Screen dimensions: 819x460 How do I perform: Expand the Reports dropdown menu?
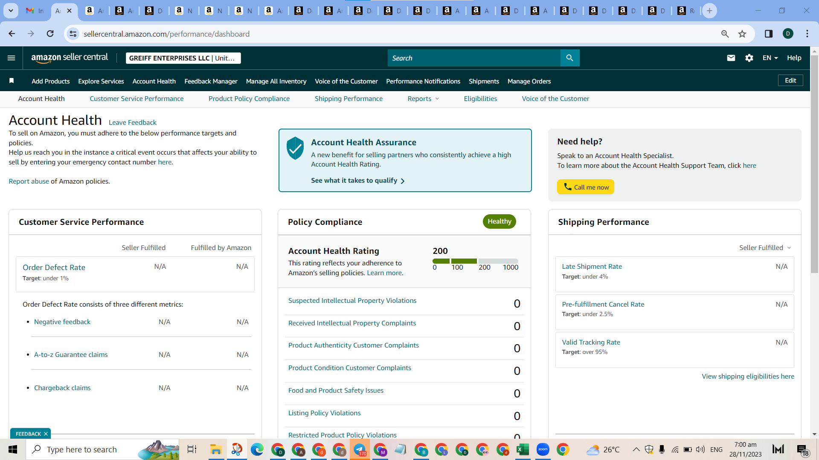(423, 99)
